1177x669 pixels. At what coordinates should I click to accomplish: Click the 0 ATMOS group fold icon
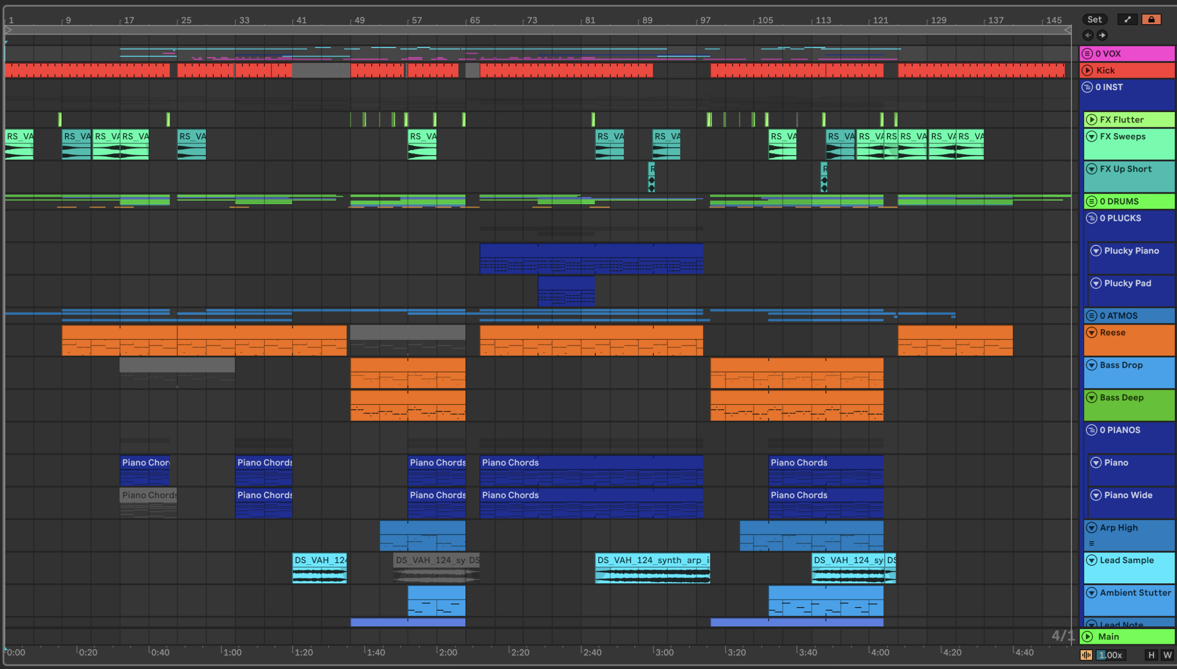(x=1091, y=316)
